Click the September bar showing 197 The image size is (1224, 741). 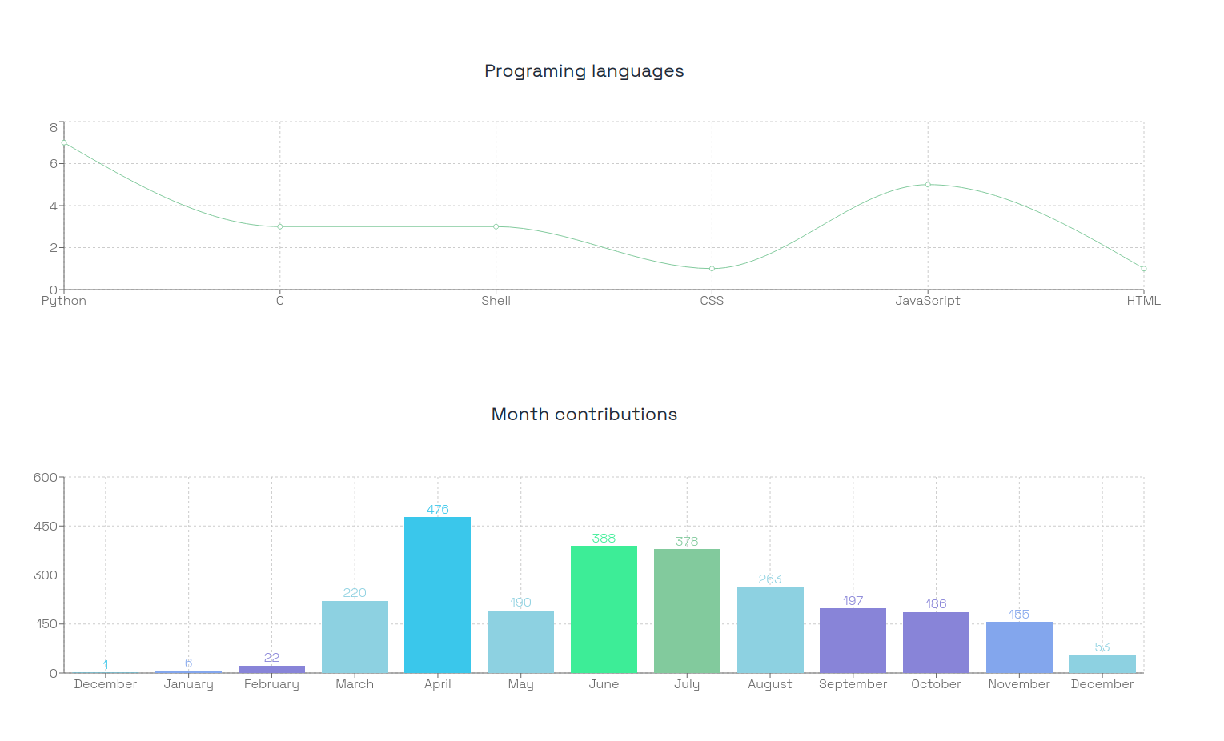(853, 640)
